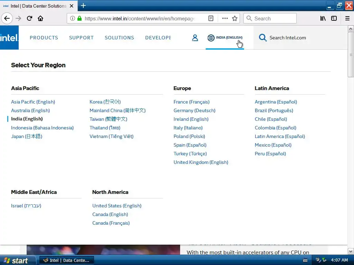
Task: Choose Germany (Deutsch) region
Action: click(194, 110)
